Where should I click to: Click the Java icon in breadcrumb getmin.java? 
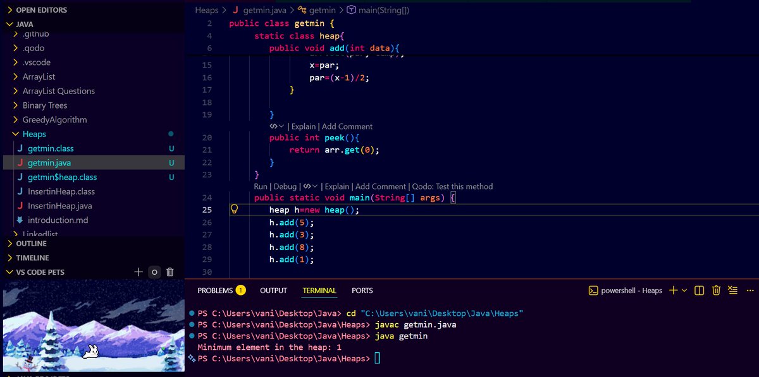236,10
